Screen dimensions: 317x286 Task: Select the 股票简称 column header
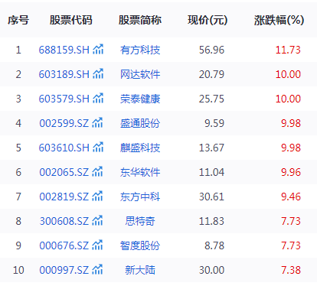point(140,20)
